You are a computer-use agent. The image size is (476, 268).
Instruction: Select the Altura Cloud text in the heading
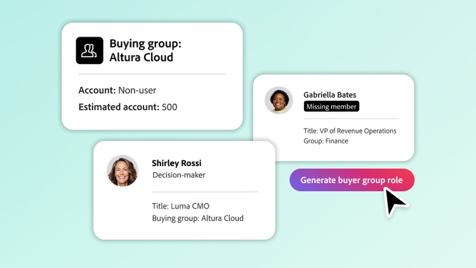click(141, 57)
